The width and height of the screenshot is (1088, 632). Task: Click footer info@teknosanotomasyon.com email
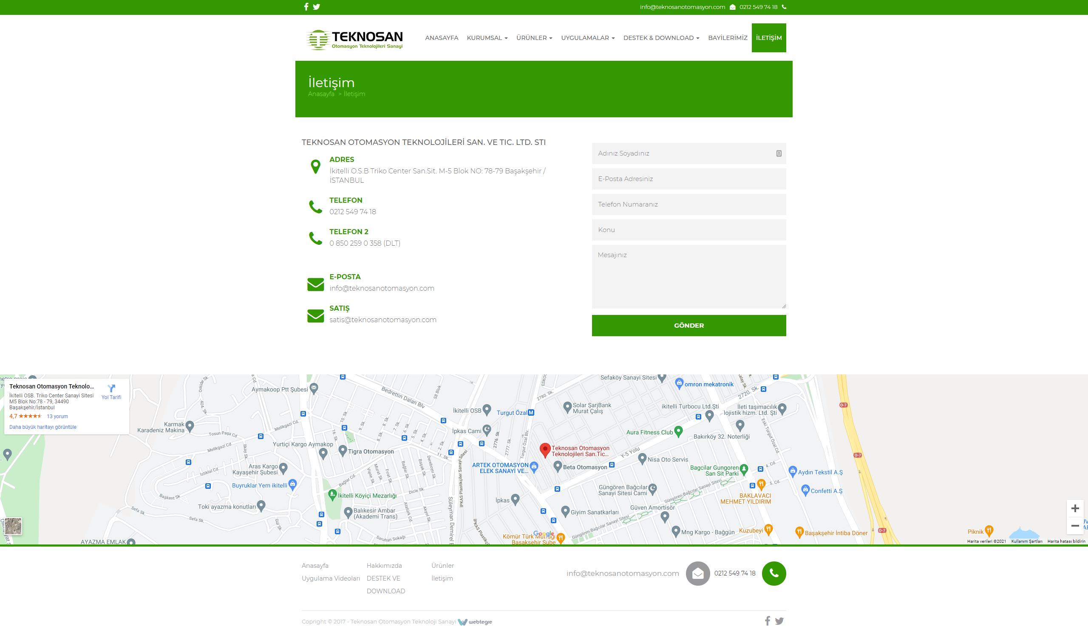tap(623, 573)
